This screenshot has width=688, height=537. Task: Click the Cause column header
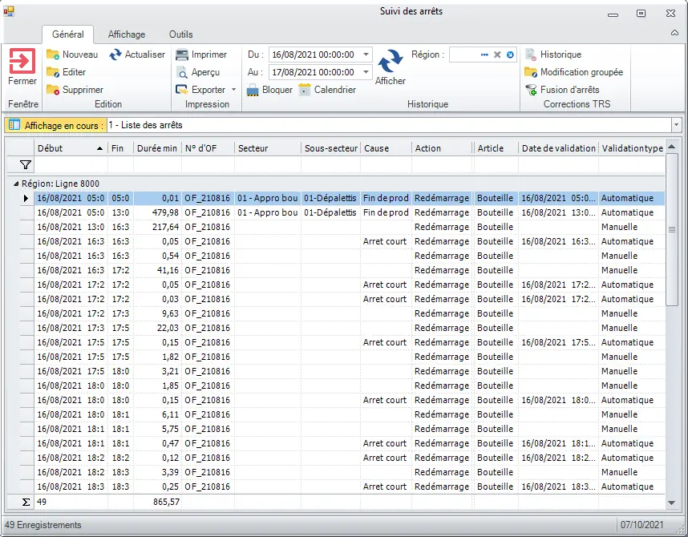(x=386, y=148)
